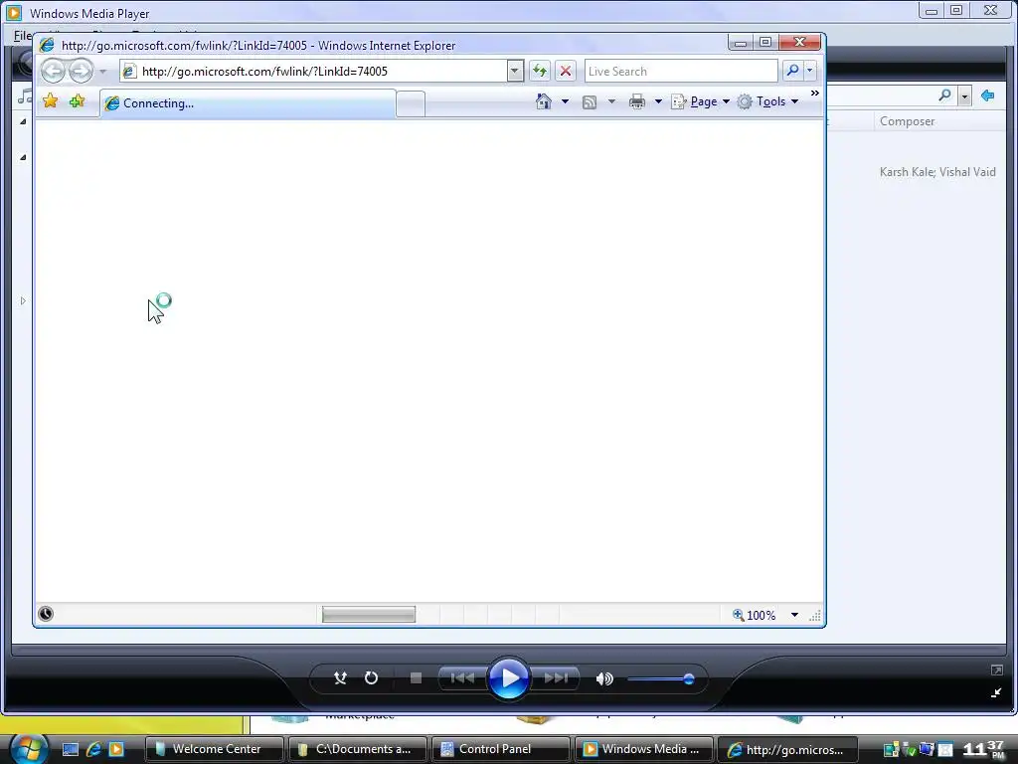Screen dimensions: 1018x764
Task: Click the page loading progress bar
Action: coord(369,615)
